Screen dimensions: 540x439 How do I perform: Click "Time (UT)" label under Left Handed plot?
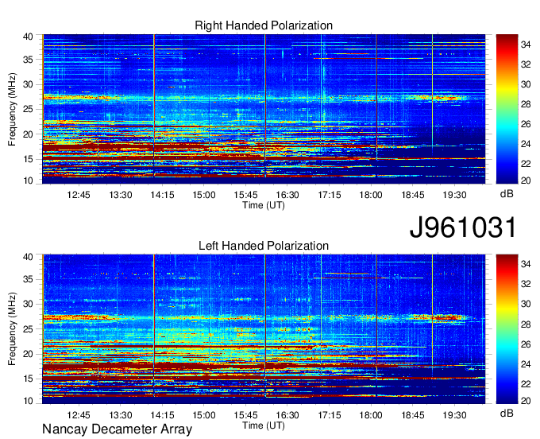pos(264,425)
